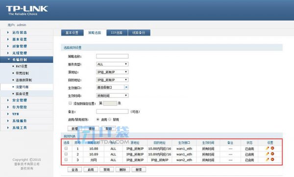The height and width of the screenshot is (177, 294).
Task: Click the 帮助 button
Action: (x=109, y=129)
